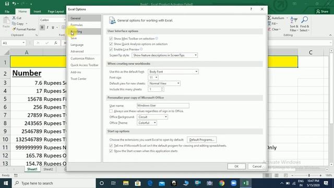Open the Name Box dropdown arrow

[23, 43]
